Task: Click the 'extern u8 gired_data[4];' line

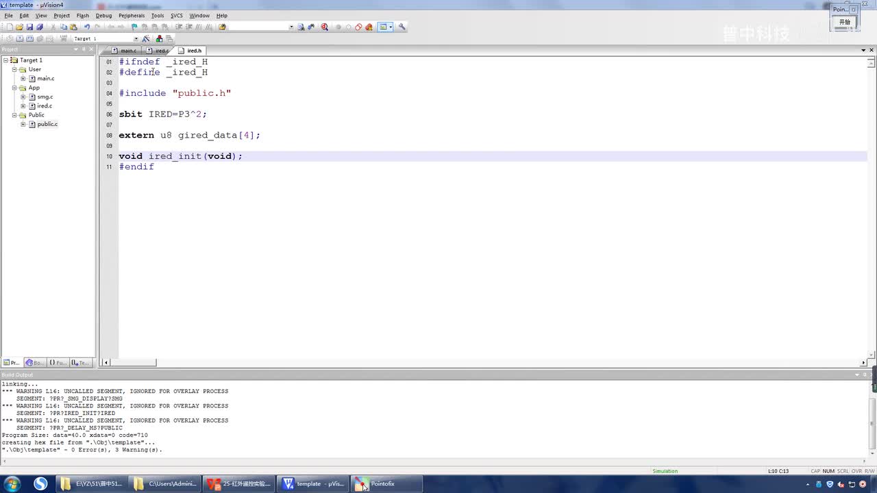Action: click(x=190, y=136)
